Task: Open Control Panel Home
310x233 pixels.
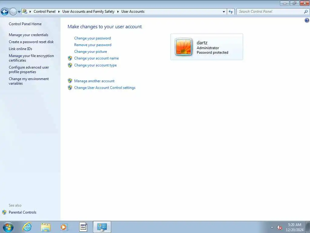Action: coord(25,24)
